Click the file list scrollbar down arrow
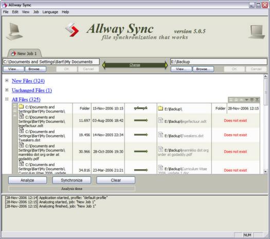This screenshot has width=270, height=239. pos(265,171)
